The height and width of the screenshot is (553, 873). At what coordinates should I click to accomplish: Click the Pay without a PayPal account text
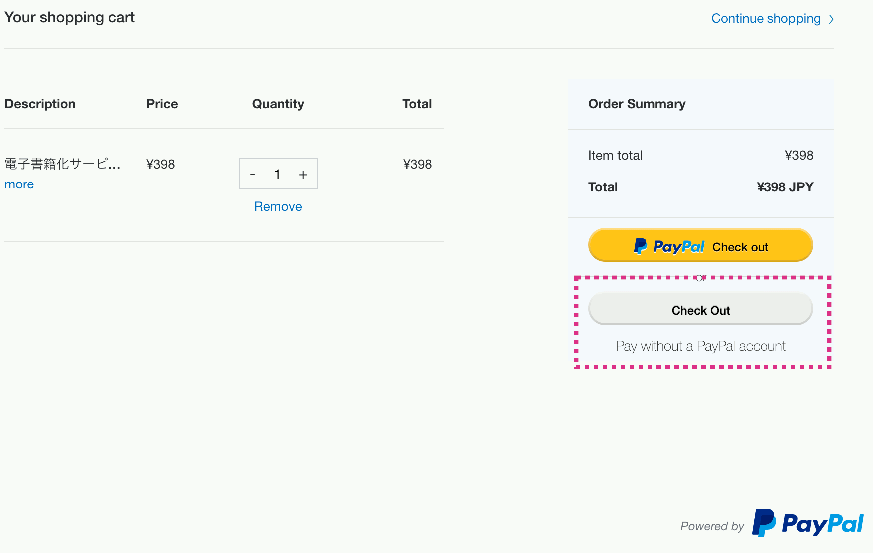pyautogui.click(x=700, y=346)
